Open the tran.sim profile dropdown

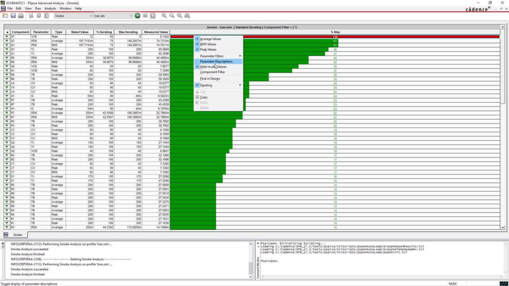pyautogui.click(x=131, y=16)
